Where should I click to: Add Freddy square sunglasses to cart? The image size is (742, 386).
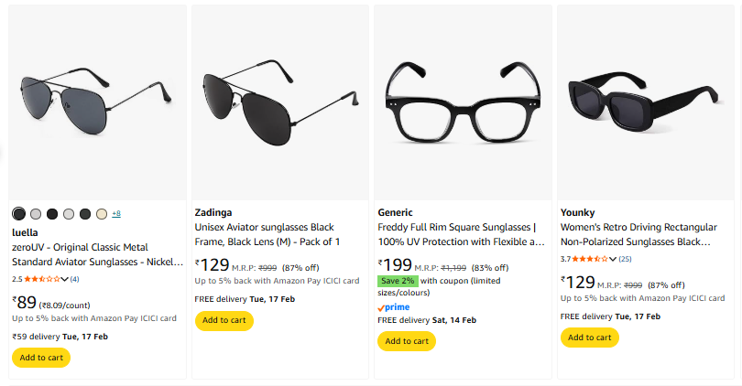tap(407, 341)
